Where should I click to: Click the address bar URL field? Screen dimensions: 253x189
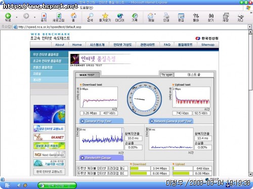[x=130, y=27]
